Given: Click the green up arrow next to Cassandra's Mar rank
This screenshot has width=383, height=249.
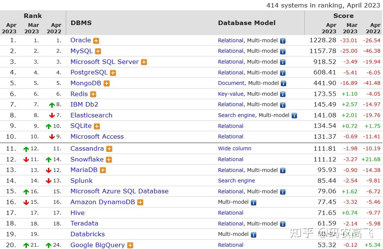Looking at the screenshot, I should (x=27, y=148).
